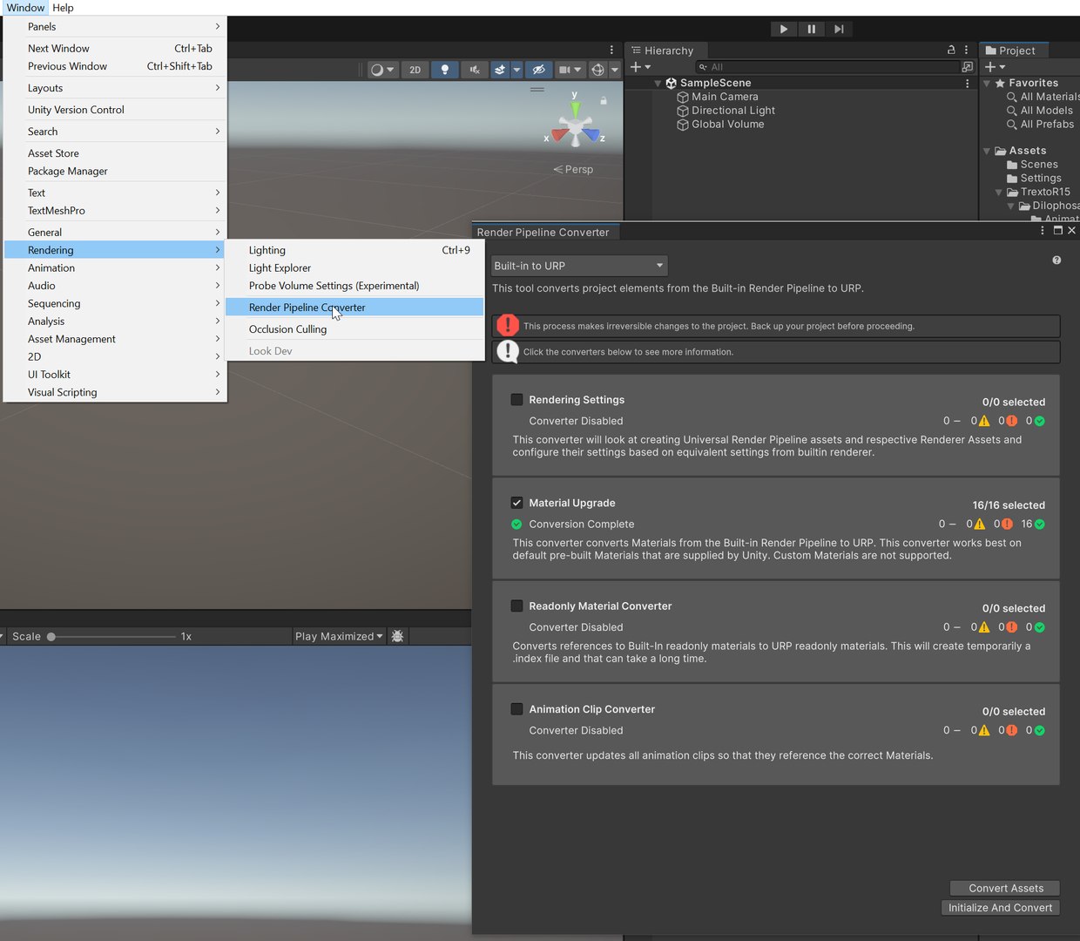Enable the Animation Clip Converter checkbox
1080x941 pixels.
point(516,709)
